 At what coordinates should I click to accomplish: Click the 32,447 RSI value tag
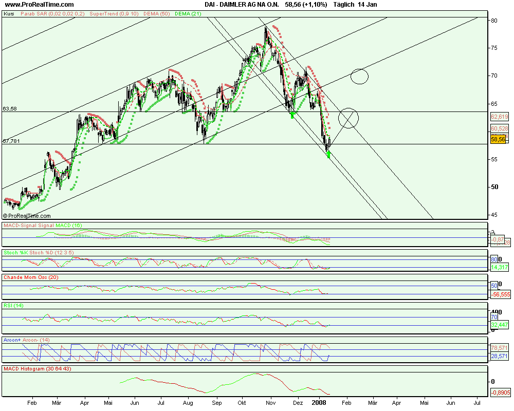coord(499,325)
